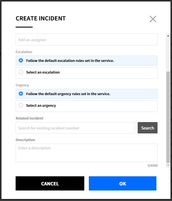Close the Create Incident dialog
The width and height of the screenshot is (172, 201).
153,19
